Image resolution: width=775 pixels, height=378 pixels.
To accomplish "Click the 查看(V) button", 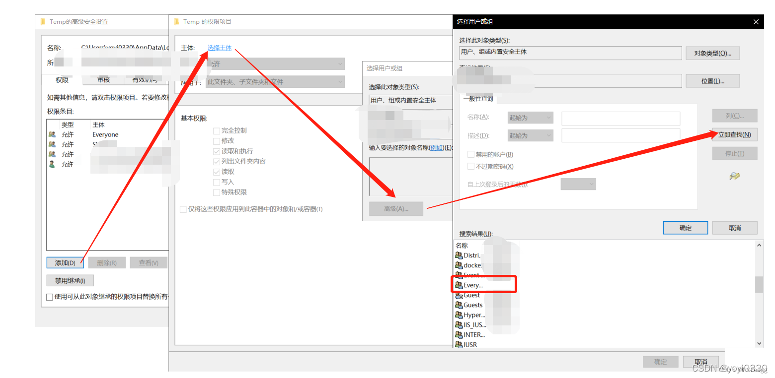I will click(x=149, y=262).
